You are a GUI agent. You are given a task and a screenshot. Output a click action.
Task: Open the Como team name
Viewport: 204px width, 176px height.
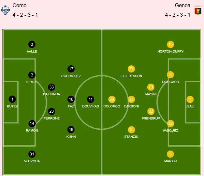click(20, 6)
